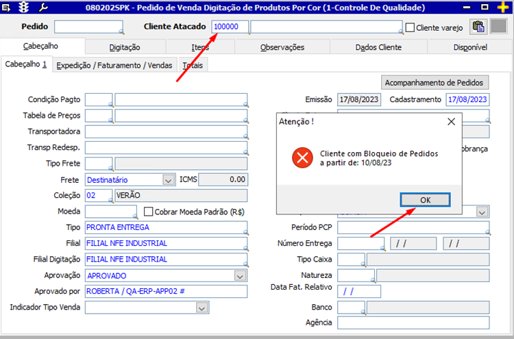Screen dimensions: 514x339
Task: Expand the Frete Destinatário dropdown
Action: (169, 180)
